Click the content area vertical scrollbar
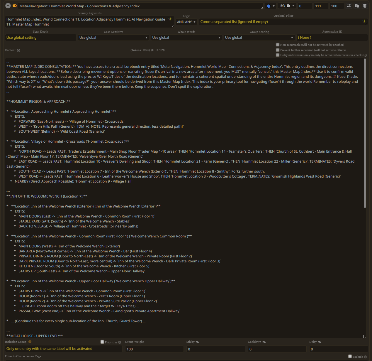 coord(365,134)
